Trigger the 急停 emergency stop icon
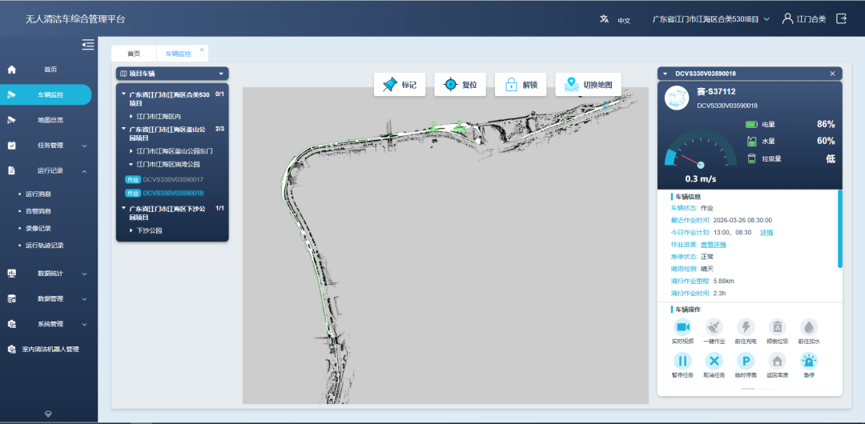Image resolution: width=865 pixels, height=424 pixels. click(809, 361)
